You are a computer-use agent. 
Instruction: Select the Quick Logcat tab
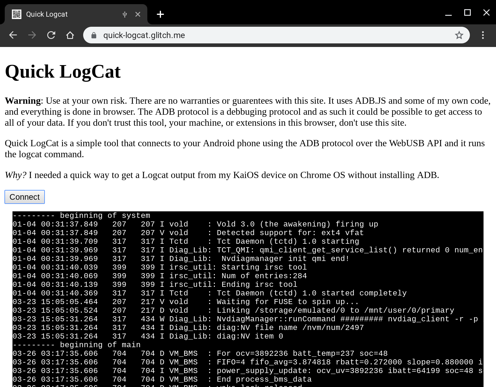pos(59,14)
